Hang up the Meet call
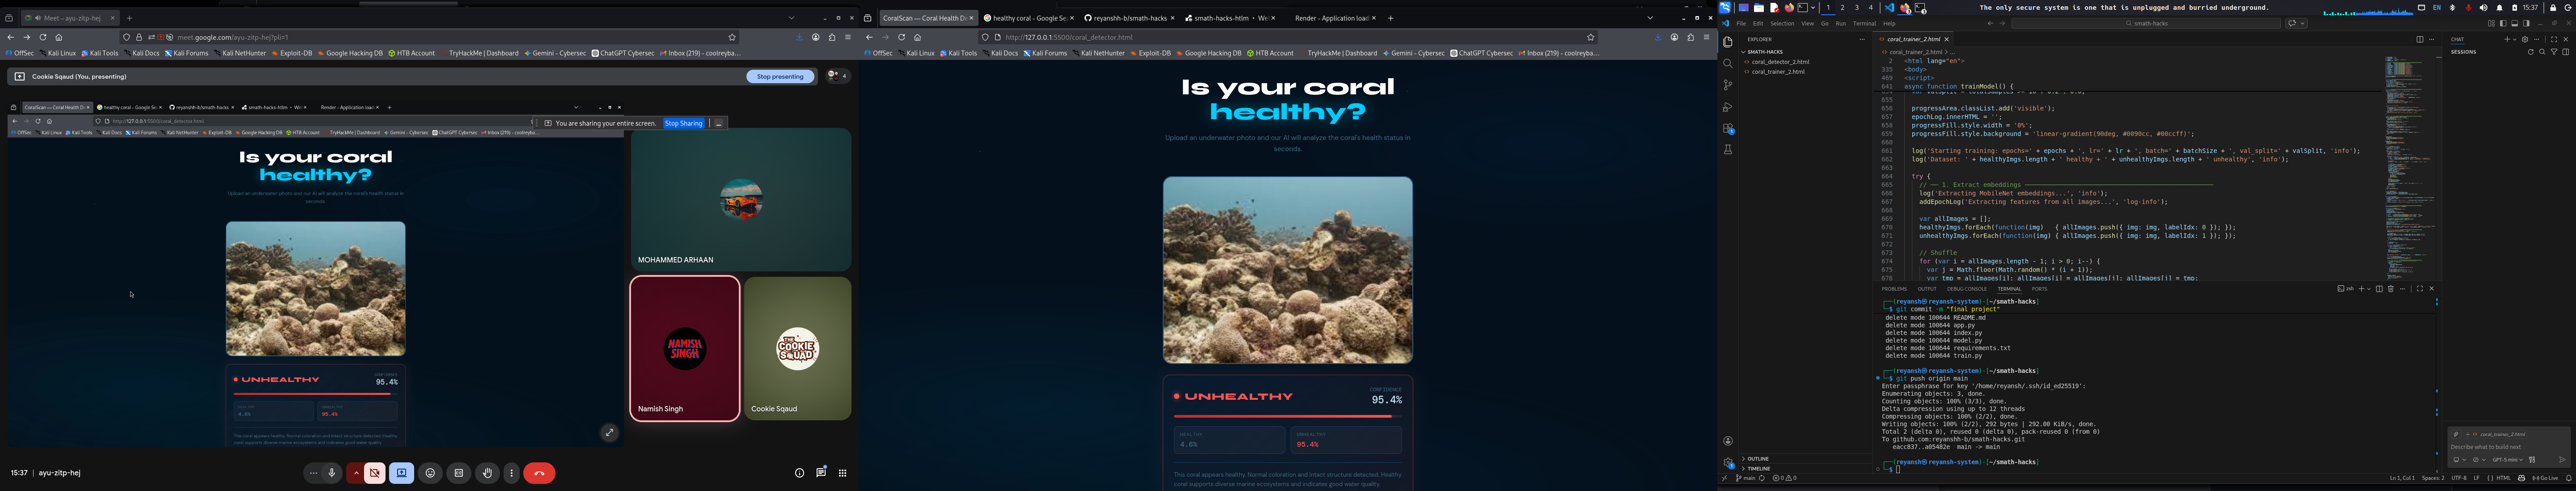This screenshot has height=491, width=2576. pyautogui.click(x=540, y=473)
